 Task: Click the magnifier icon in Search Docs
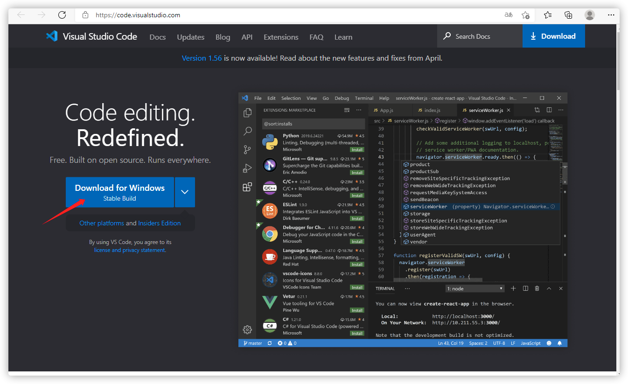pos(447,36)
